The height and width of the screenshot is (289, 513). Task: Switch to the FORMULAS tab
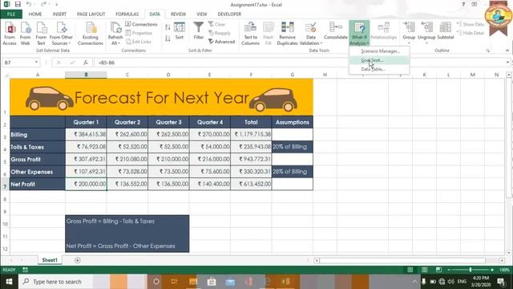[x=127, y=14]
